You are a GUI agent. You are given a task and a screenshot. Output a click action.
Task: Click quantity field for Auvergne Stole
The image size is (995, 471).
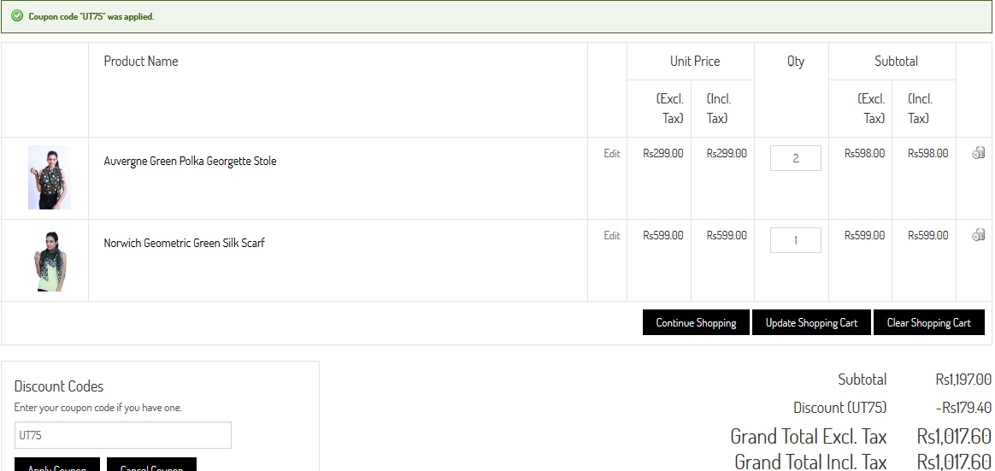pyautogui.click(x=795, y=158)
